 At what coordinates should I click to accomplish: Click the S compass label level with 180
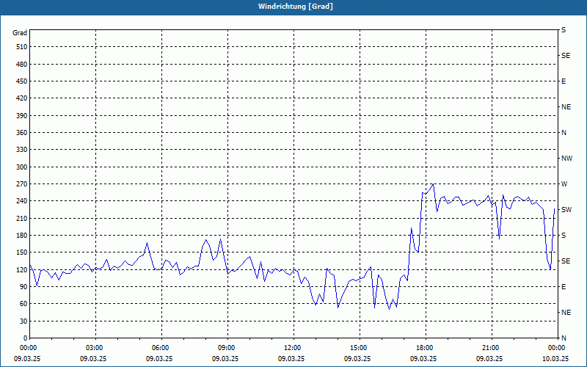tap(564, 236)
